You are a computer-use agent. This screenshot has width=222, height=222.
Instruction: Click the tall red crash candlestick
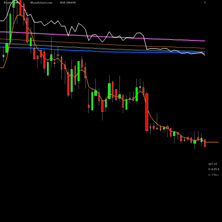click(147, 112)
